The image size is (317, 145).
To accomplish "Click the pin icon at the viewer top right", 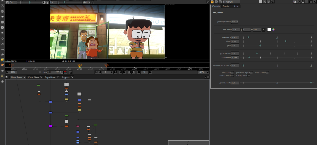I will click(207, 3).
